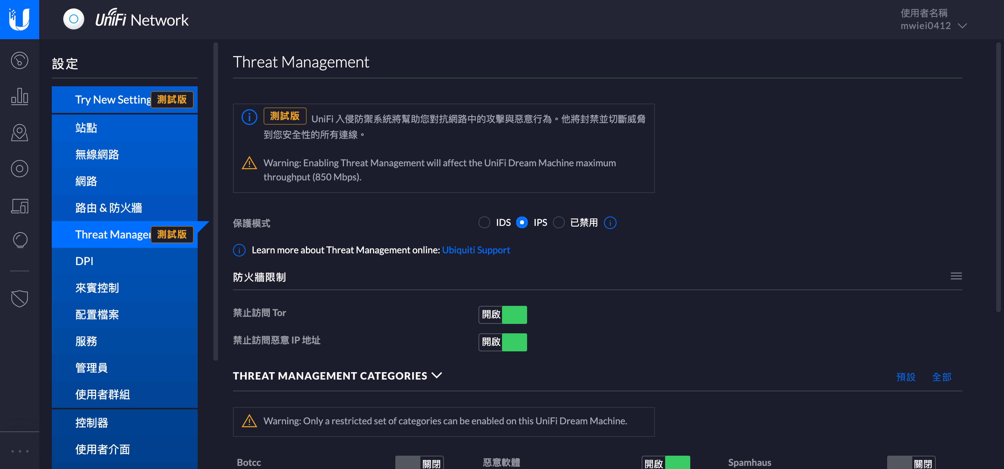Click the UniFi Network title in the header

(x=142, y=20)
